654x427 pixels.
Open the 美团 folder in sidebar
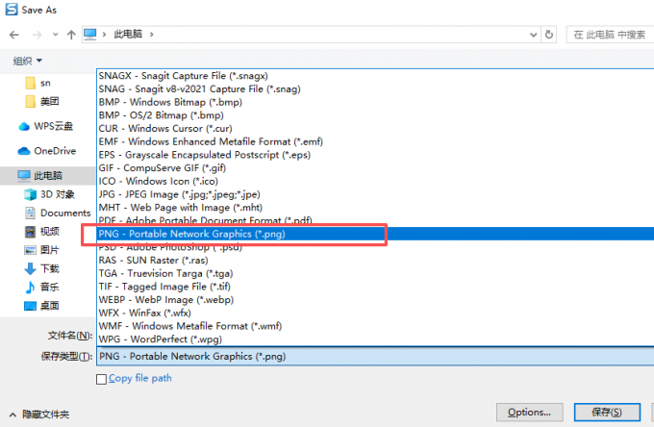click(x=42, y=101)
